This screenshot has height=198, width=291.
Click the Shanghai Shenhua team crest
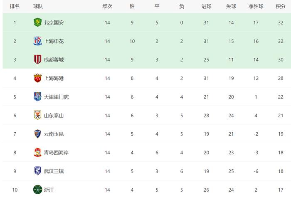pyautogui.click(x=37, y=41)
